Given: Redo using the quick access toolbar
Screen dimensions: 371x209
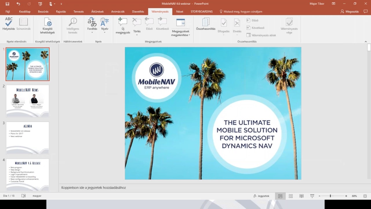Looking at the screenshot, I should coord(29,4).
